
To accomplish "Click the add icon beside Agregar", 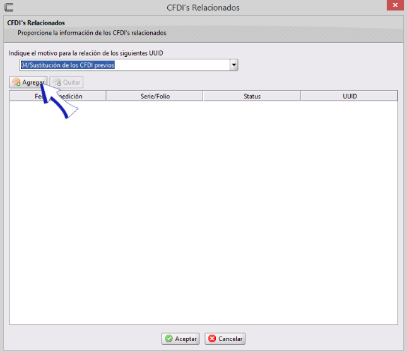I will 16,82.
